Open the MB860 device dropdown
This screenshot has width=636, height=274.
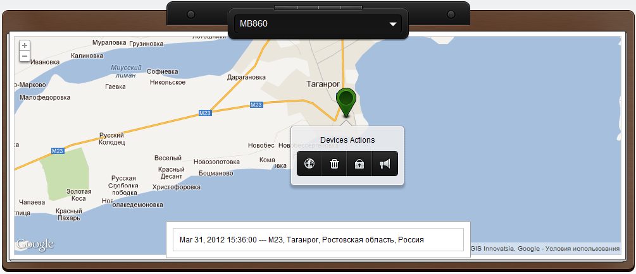318,24
